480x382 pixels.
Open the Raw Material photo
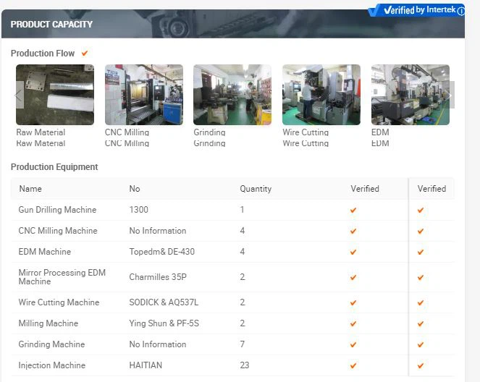tap(55, 95)
